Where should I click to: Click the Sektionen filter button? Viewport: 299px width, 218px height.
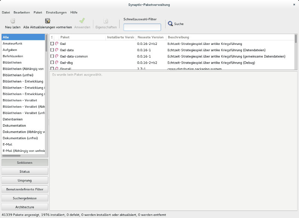click(25, 163)
